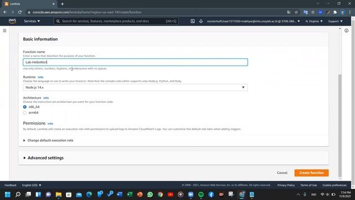Open the N. Virginia region dropdown

coord(314,21)
